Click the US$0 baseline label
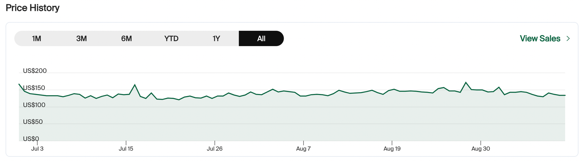This screenshot has width=582, height=161. pos(31,139)
